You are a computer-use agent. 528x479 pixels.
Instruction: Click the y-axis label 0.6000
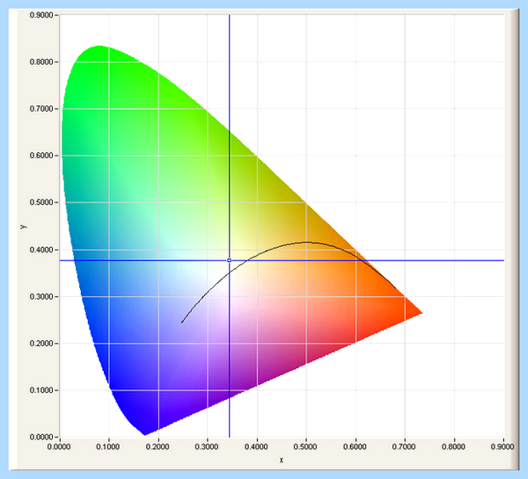click(x=41, y=156)
